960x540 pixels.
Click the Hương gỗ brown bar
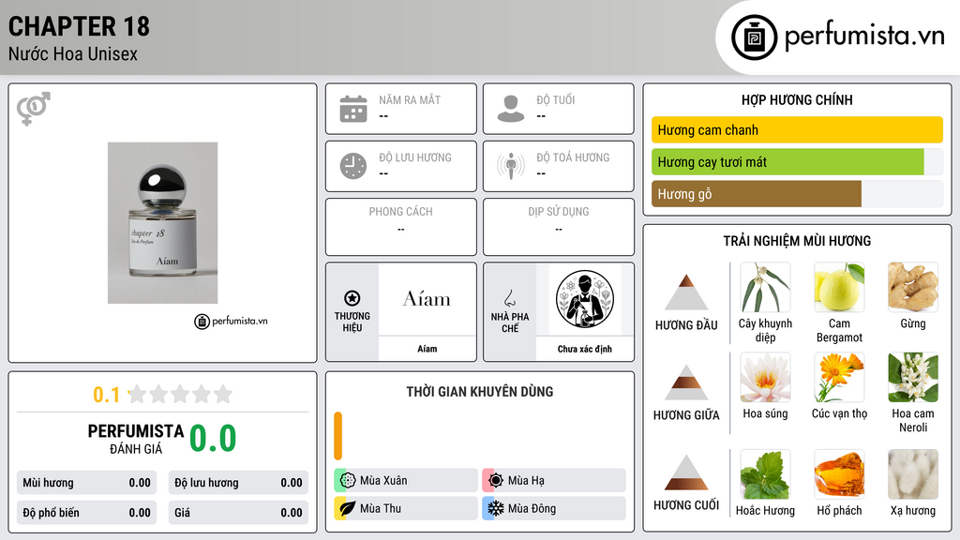tap(757, 193)
